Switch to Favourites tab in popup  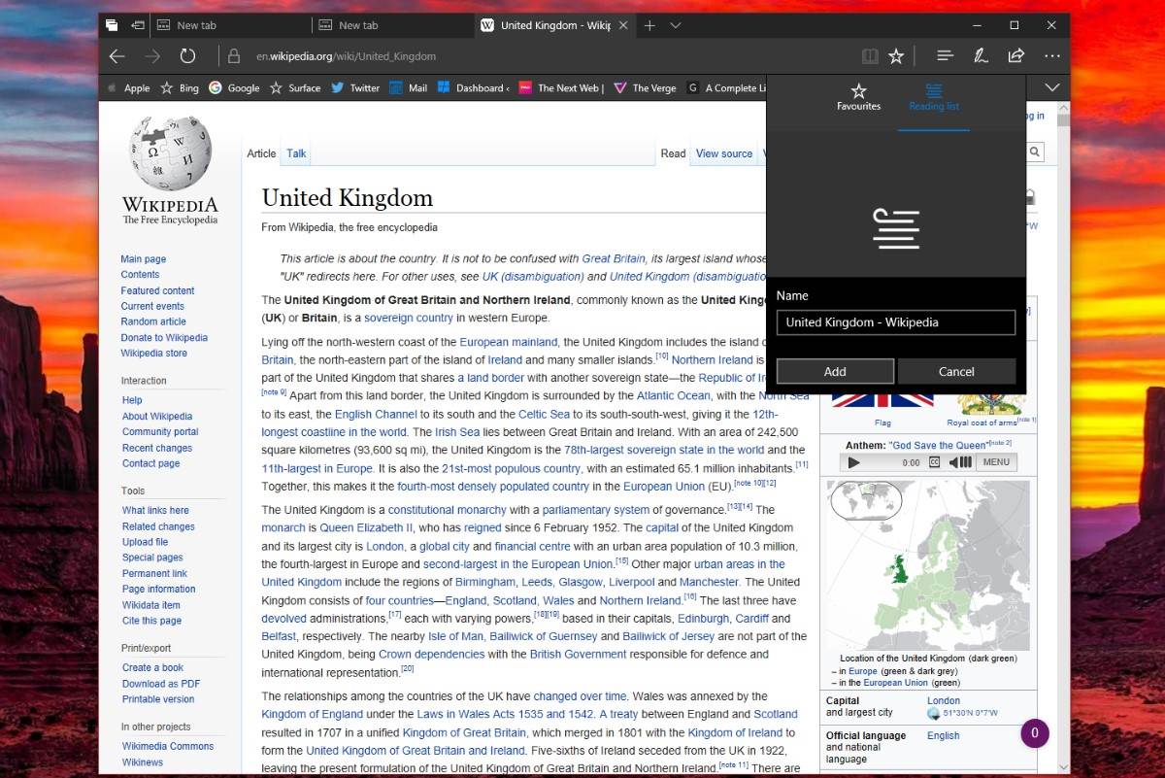coord(858,97)
